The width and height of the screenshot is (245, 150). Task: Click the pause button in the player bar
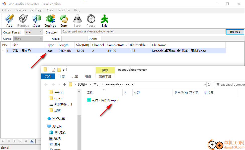9,141
